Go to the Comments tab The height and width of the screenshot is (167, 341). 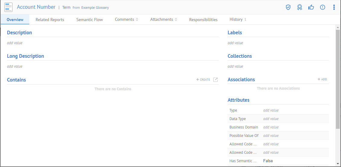point(126,20)
